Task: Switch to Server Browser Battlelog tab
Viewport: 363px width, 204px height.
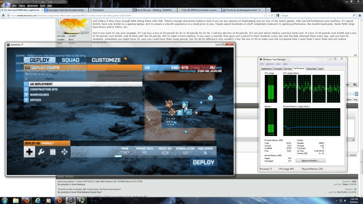Action: [155, 10]
